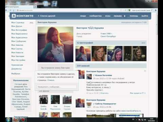Click the volume speaker icon in the system tray
This screenshot has height=122, width=163.
tap(145, 120)
